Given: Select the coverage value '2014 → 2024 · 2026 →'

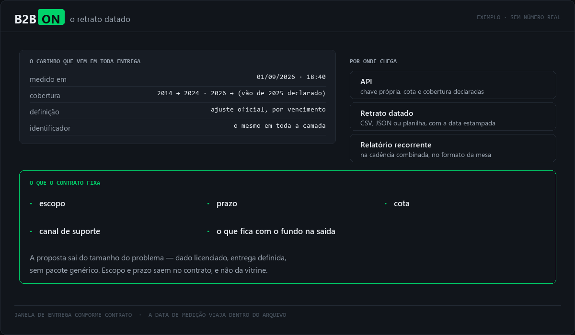Looking at the screenshot, I should (x=195, y=93).
